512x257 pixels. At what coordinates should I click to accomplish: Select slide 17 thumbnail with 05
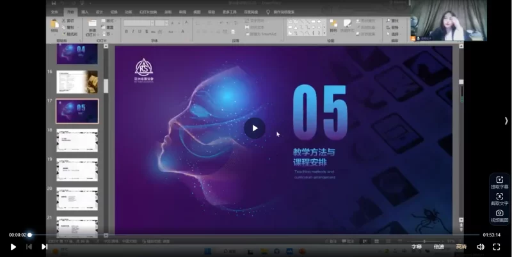[x=77, y=111]
